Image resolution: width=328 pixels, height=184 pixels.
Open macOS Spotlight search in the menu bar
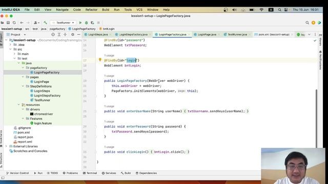click(x=280, y=10)
